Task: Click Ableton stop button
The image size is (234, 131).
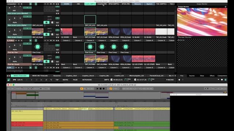Action: (101, 89)
